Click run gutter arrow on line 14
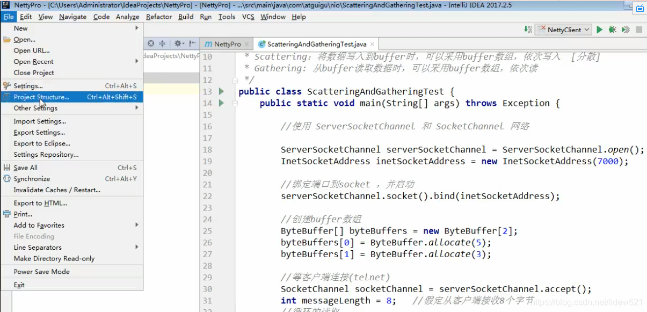Screen dimensions: 647x312 (221, 103)
